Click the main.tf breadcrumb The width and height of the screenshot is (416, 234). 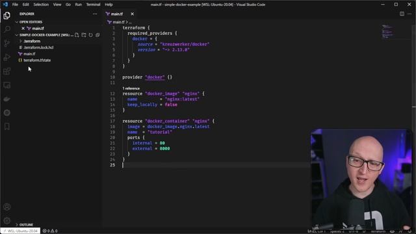[118, 22]
